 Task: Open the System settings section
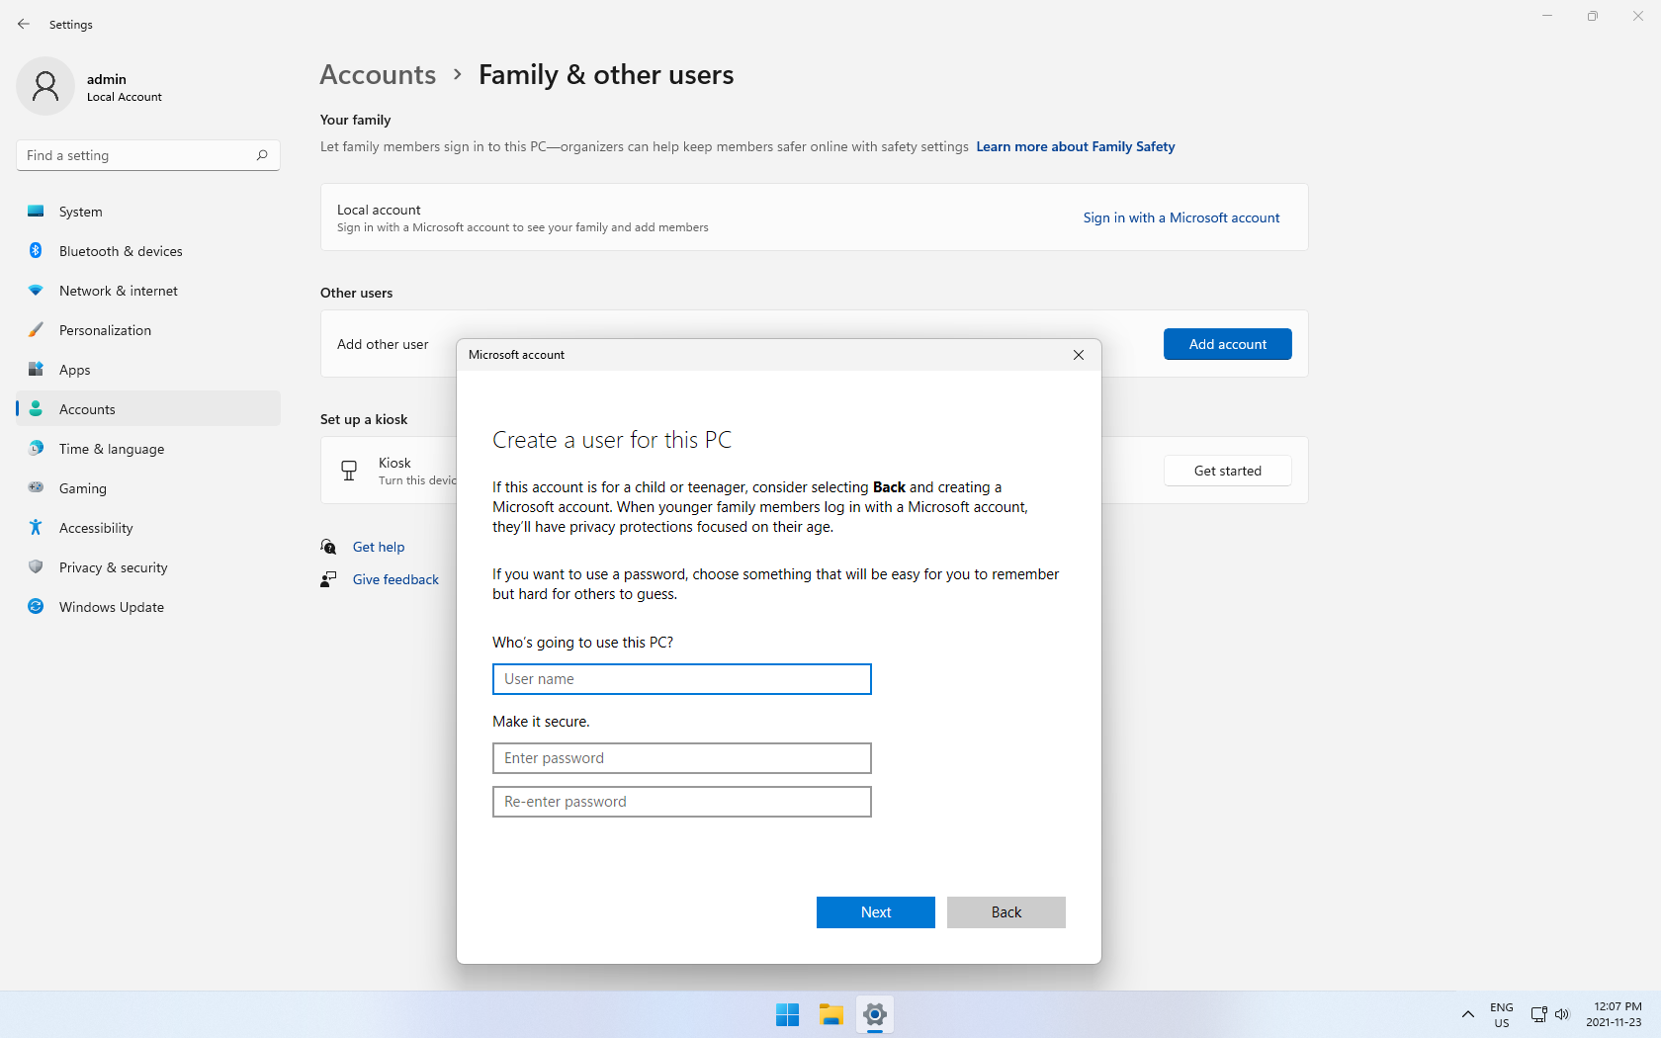[80, 212]
